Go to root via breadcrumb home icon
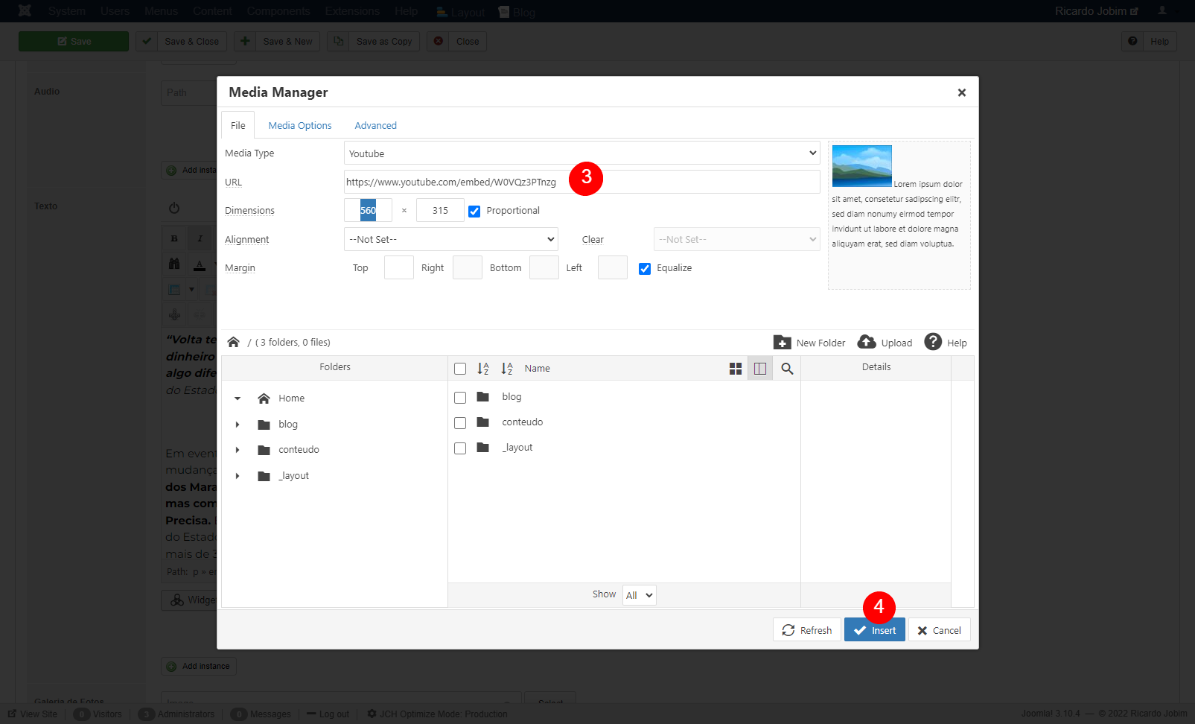1195x724 pixels. tap(234, 343)
